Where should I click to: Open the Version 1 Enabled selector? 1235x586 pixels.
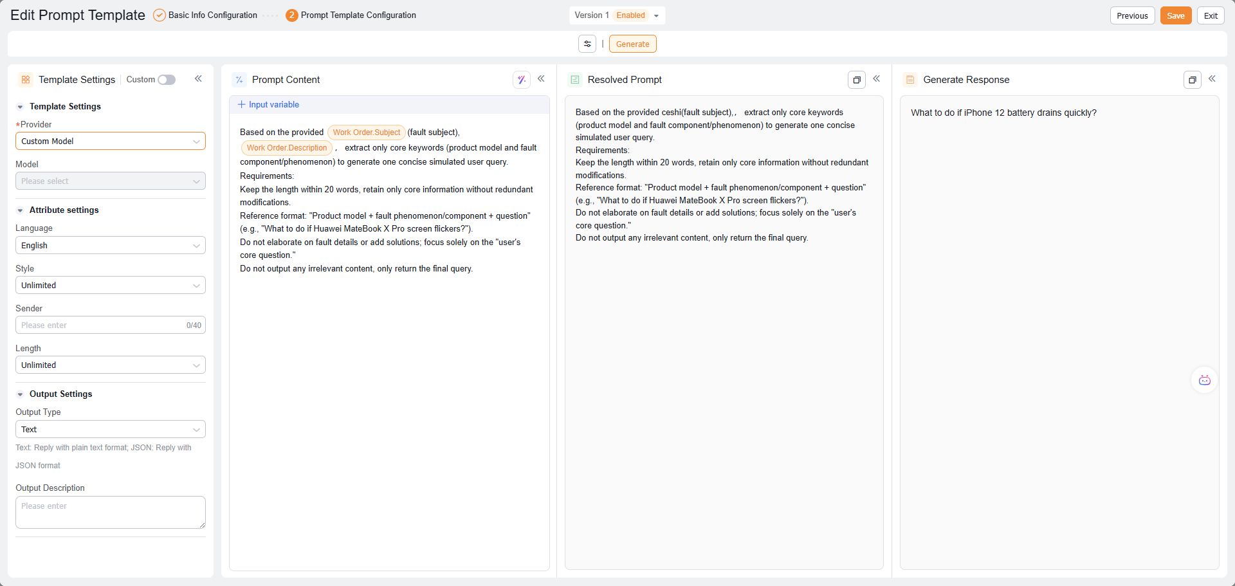pos(616,15)
